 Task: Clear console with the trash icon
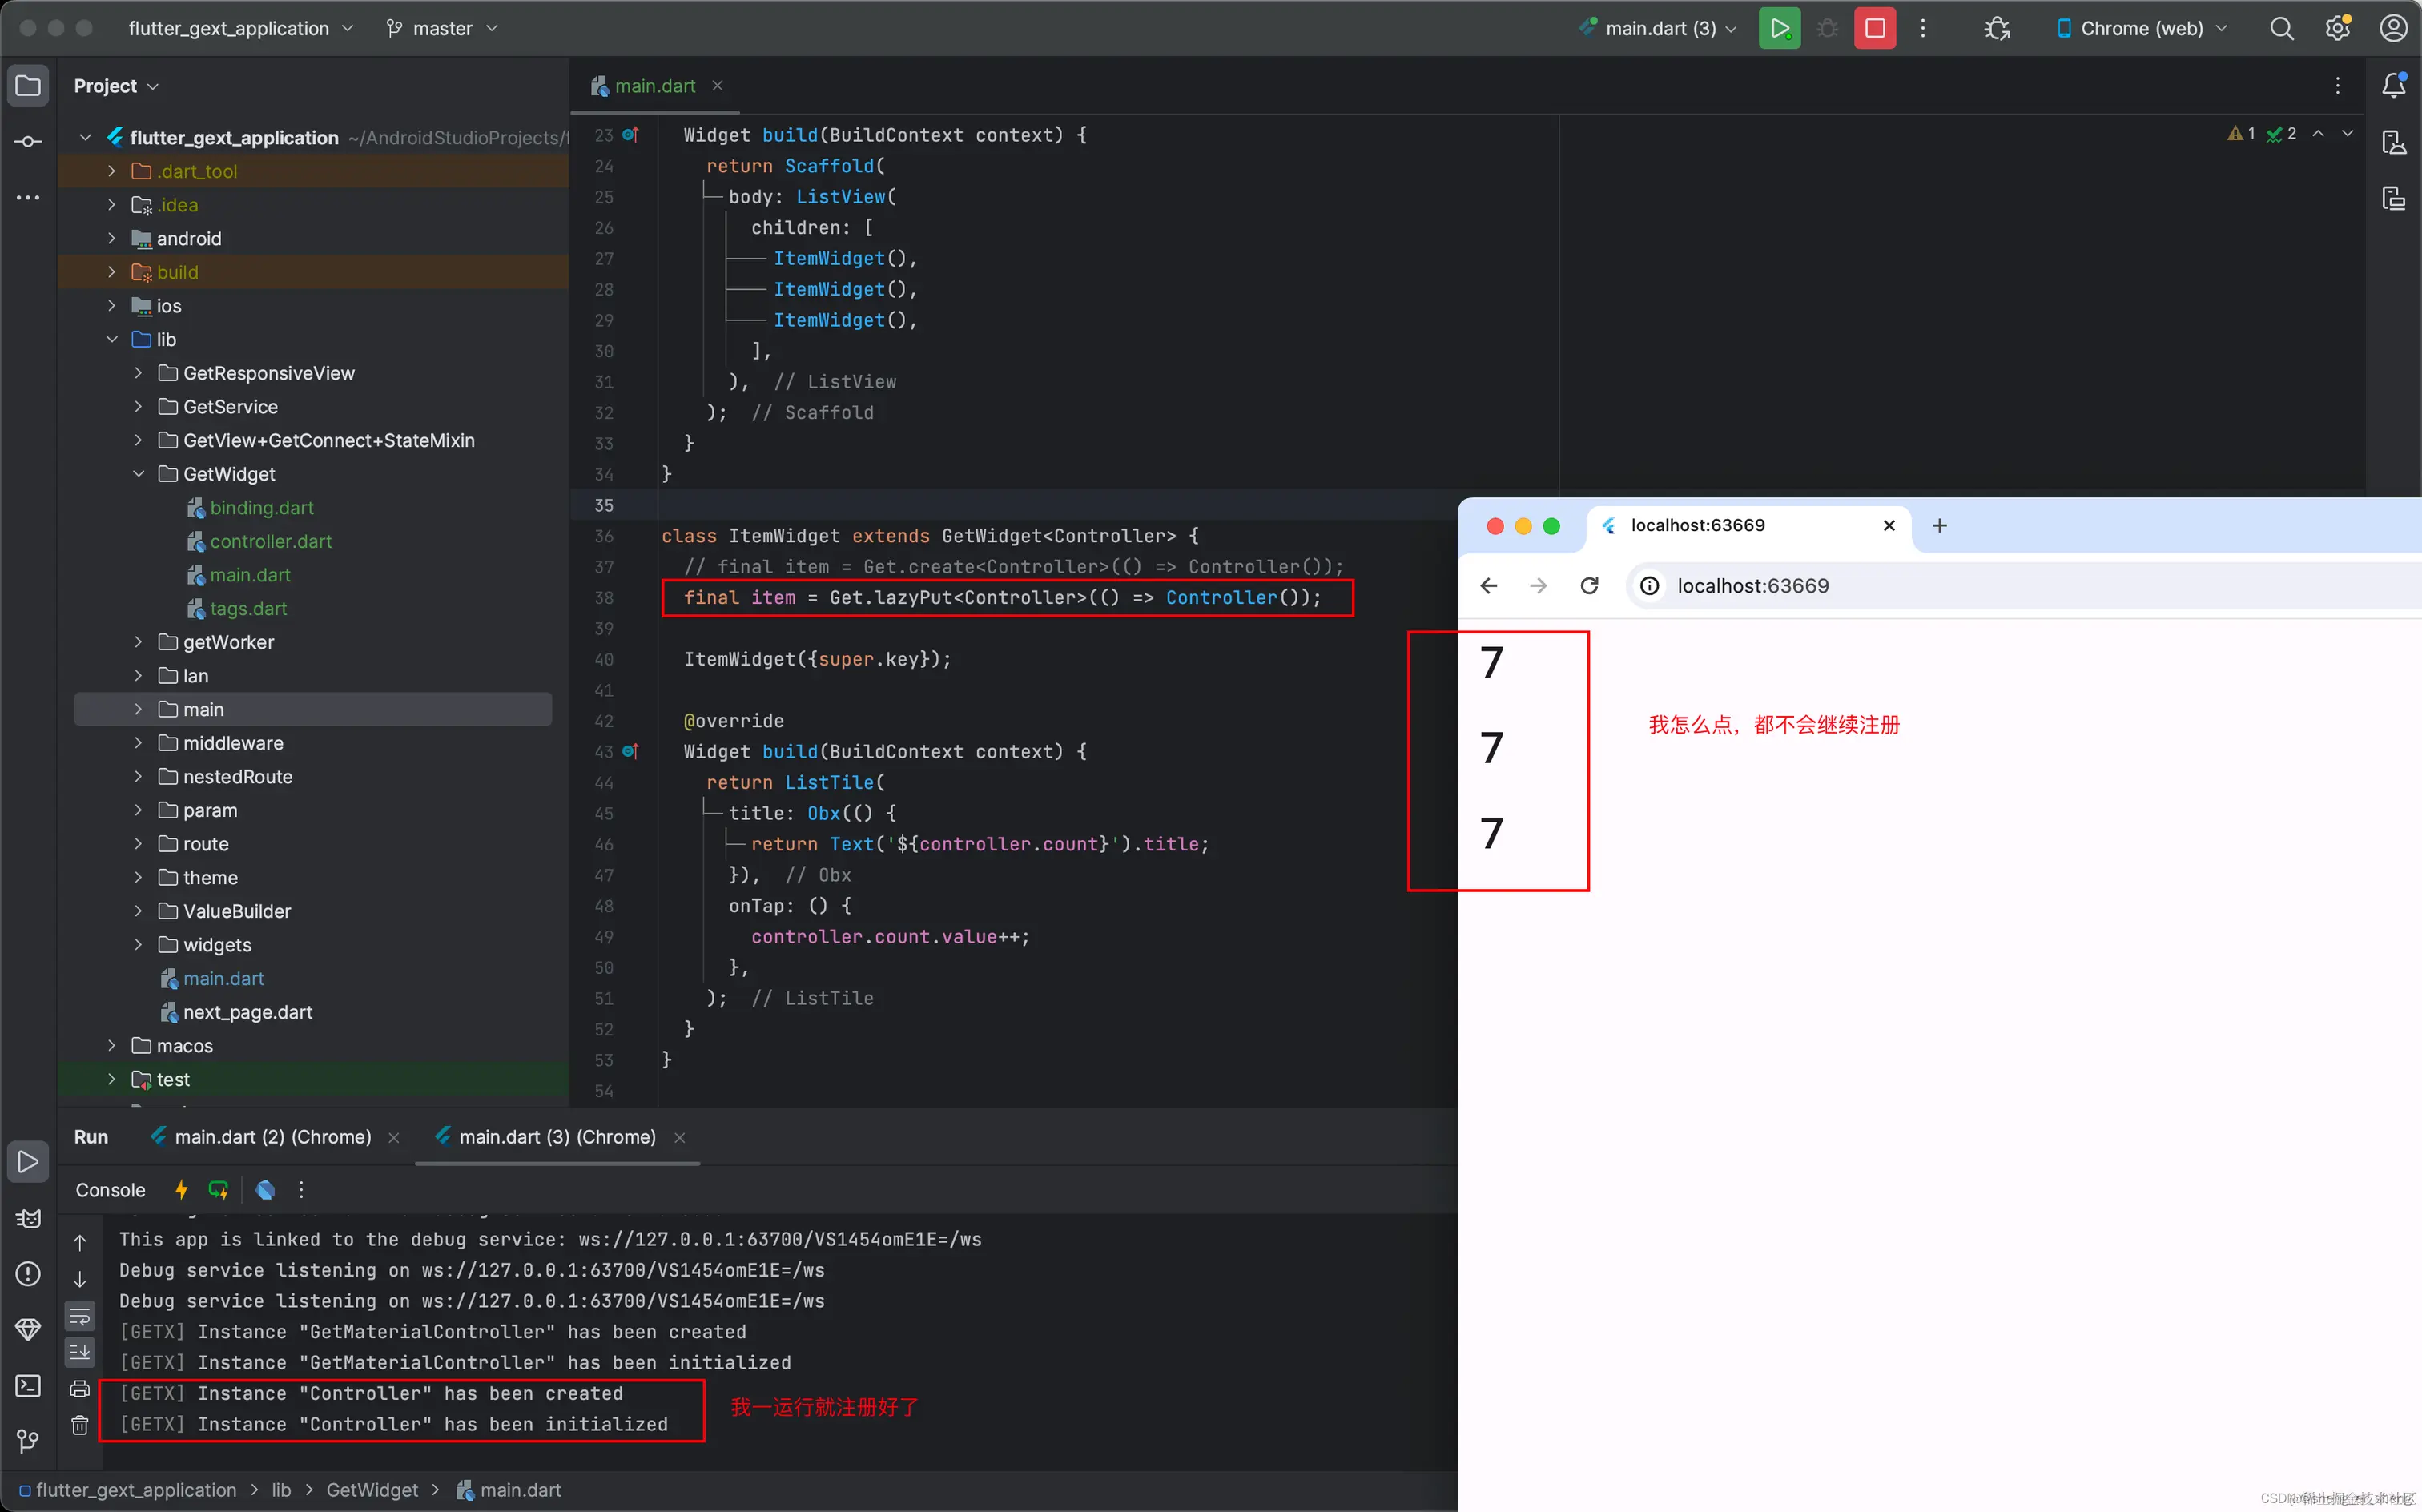(x=80, y=1425)
